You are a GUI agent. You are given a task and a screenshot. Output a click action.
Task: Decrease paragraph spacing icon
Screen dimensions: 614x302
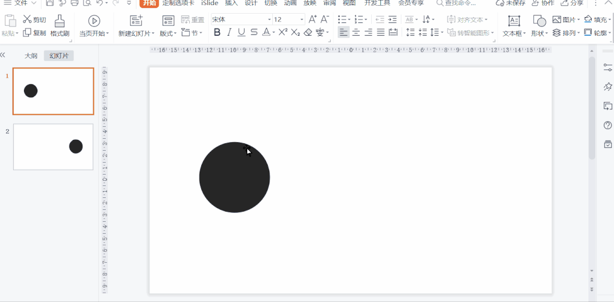[x=422, y=32]
